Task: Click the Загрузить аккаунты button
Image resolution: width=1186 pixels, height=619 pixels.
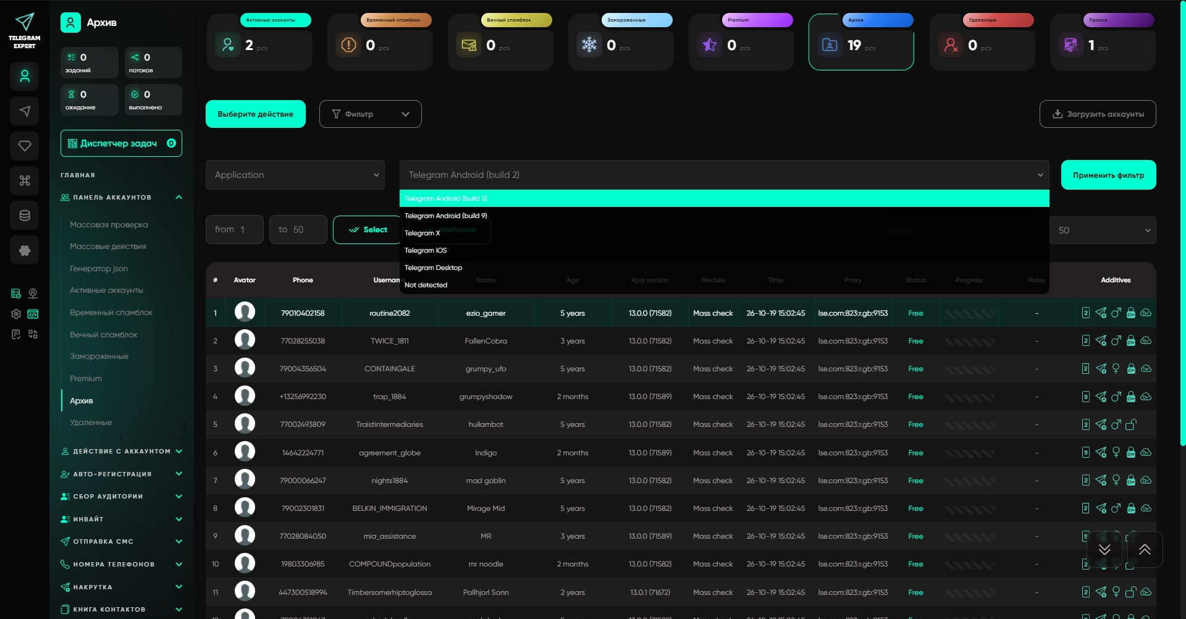Action: 1098,114
